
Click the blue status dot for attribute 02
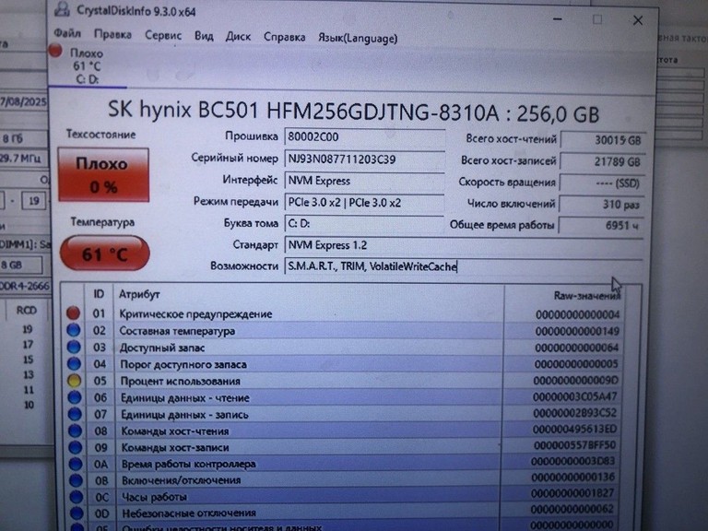74,330
